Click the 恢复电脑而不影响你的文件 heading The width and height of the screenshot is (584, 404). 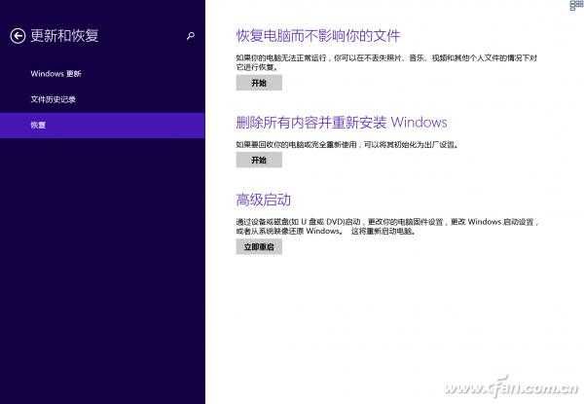pyautogui.click(x=318, y=37)
